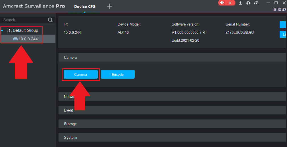287x147 pixels.
Task: Click into the Search input field
Action: point(24,20)
